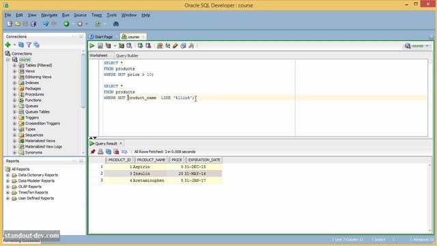Select the Worksheet tab
The image size is (437, 246).
[x=98, y=55]
